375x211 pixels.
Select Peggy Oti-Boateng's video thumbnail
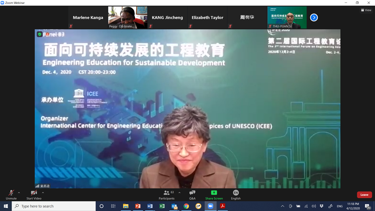pyautogui.click(x=128, y=18)
